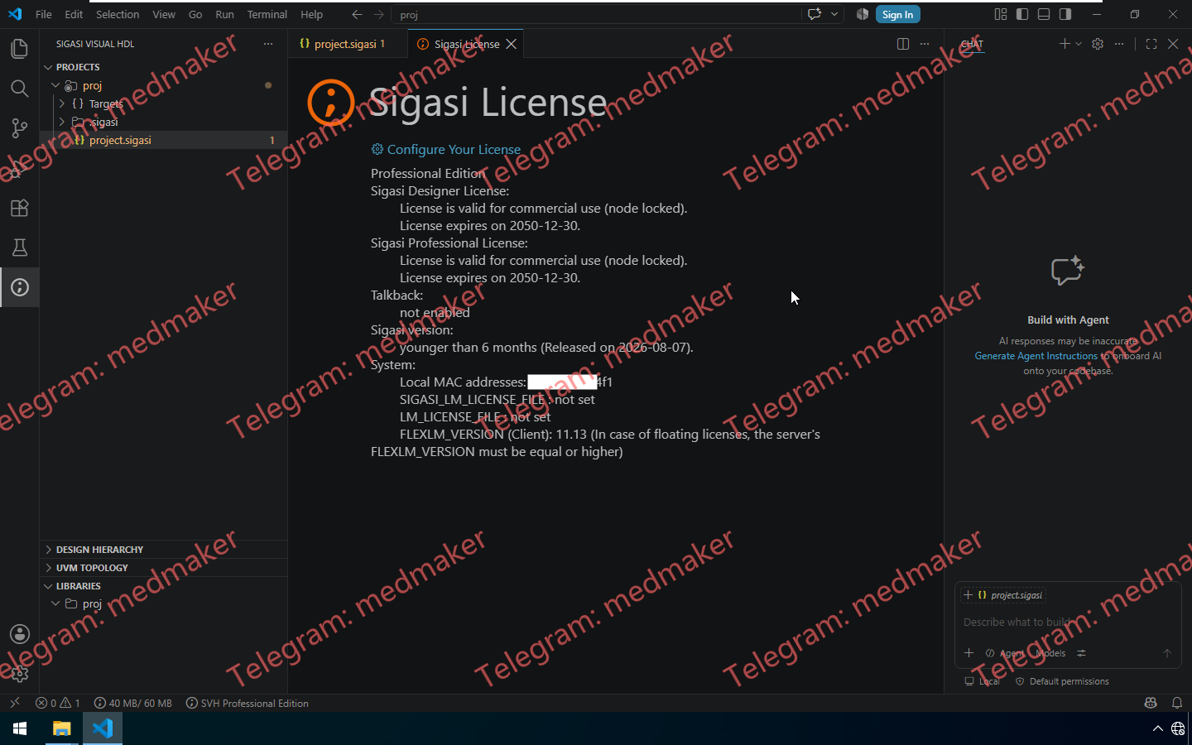Select project.sigasi in project tree
This screenshot has height=745, width=1192.
(164, 140)
